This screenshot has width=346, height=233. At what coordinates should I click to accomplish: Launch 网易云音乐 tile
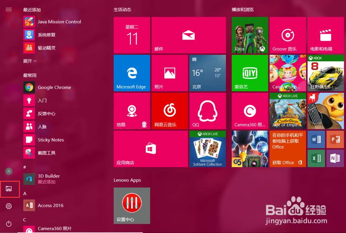pos(170,111)
